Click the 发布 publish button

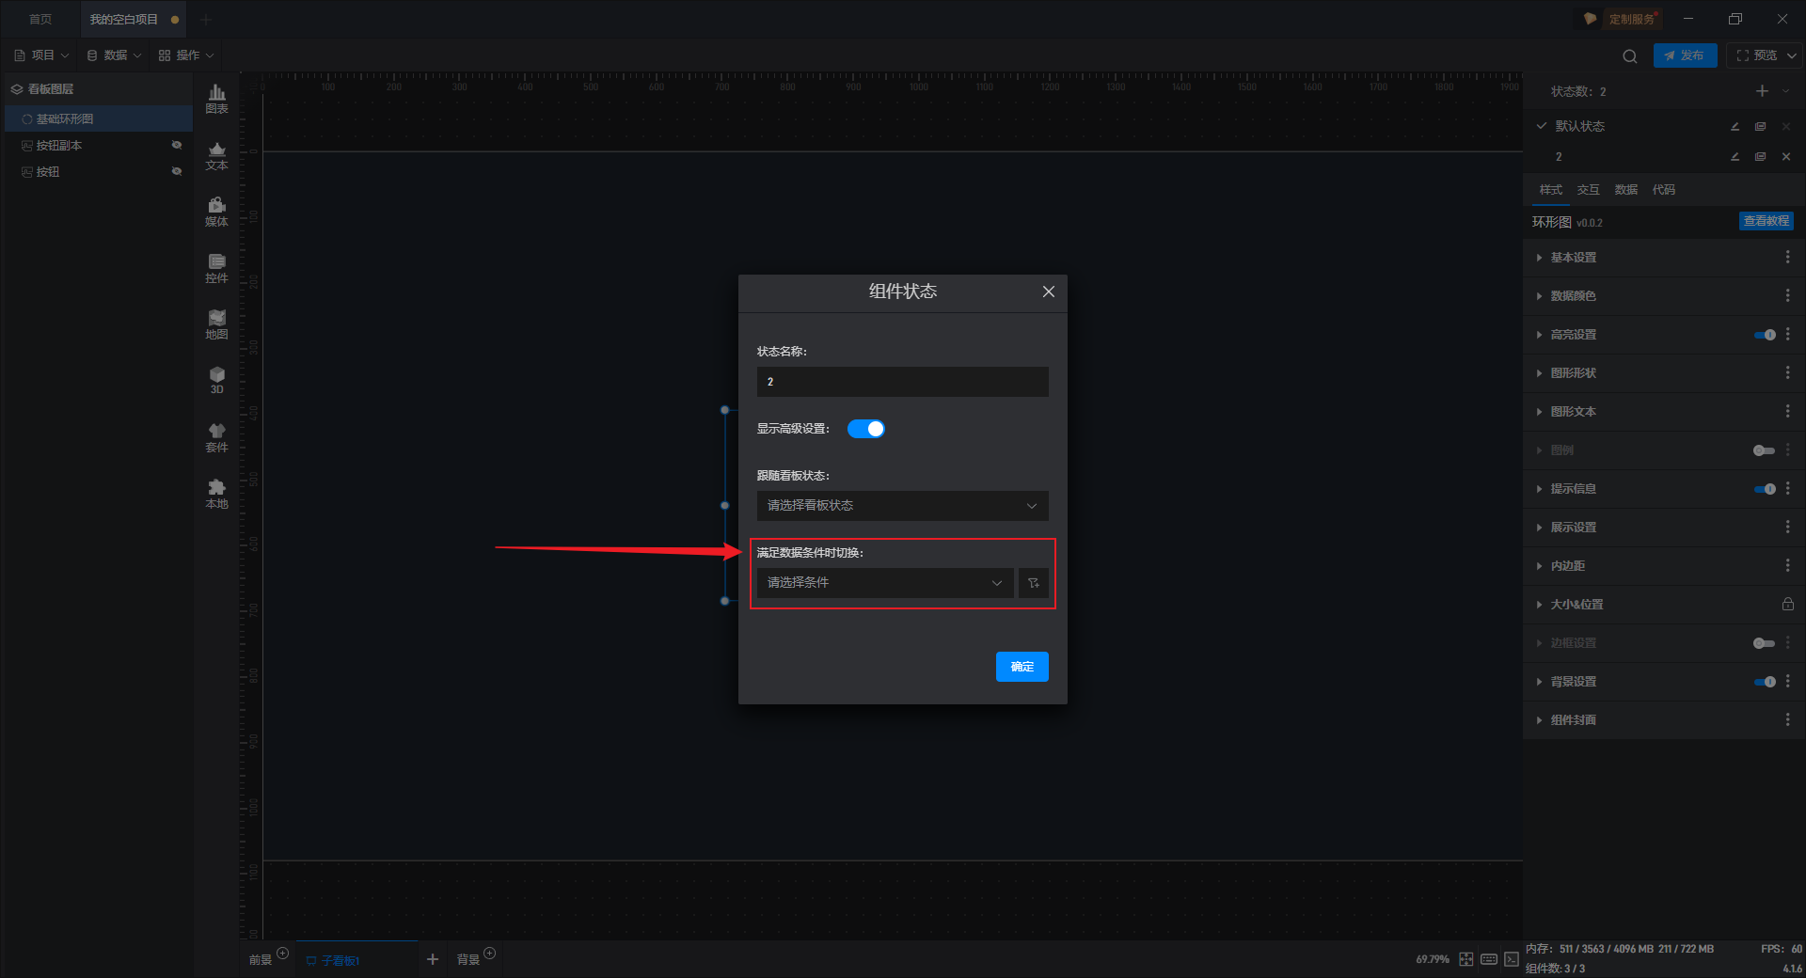(1685, 55)
